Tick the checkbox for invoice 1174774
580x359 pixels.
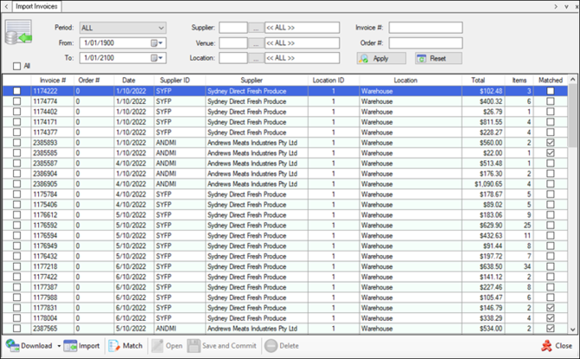coord(16,101)
